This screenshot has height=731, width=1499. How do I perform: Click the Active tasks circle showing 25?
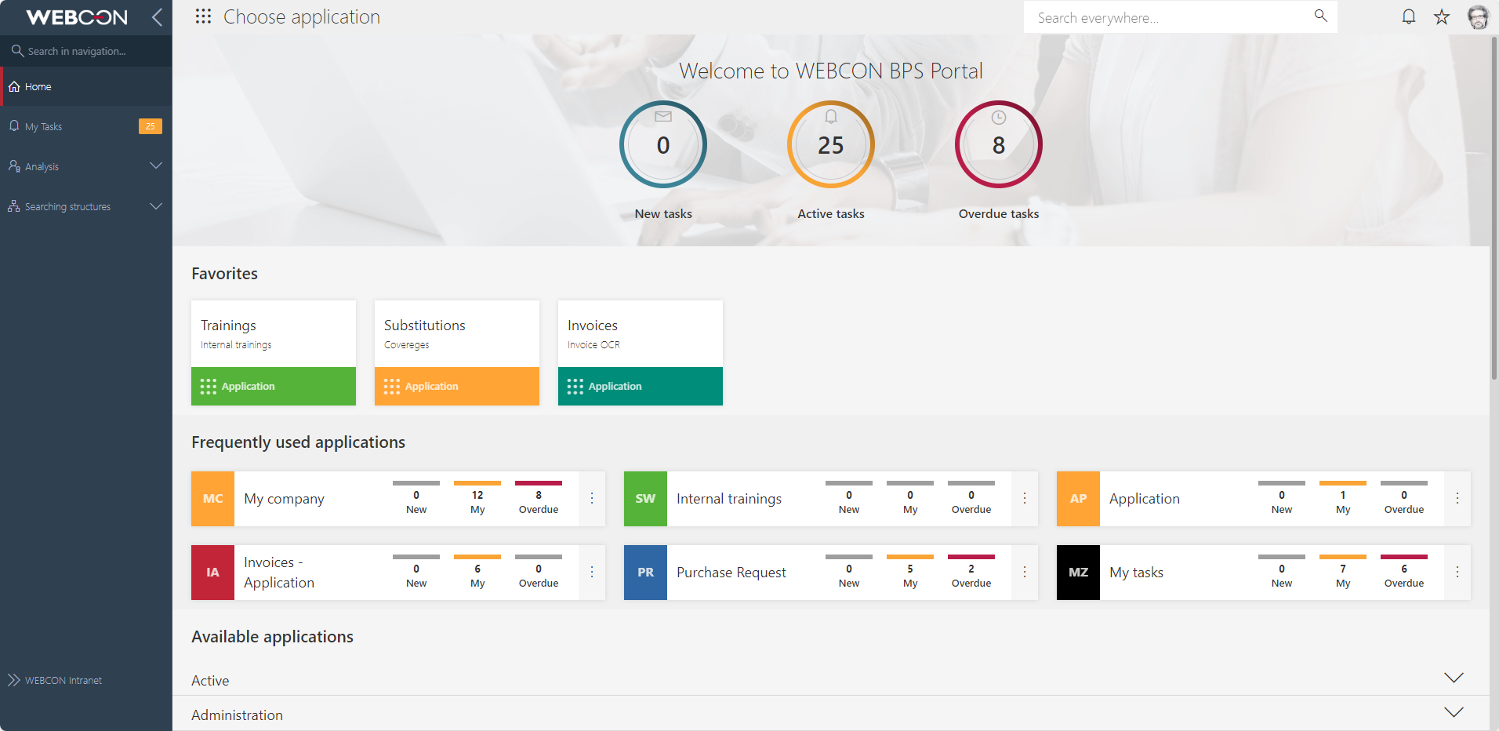click(x=831, y=144)
